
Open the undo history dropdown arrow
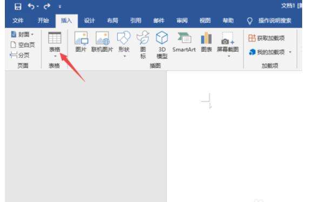(x=38, y=6)
